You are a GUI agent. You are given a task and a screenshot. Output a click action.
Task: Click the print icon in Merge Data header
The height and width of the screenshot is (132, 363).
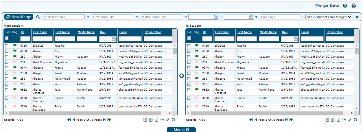[x=353, y=5]
